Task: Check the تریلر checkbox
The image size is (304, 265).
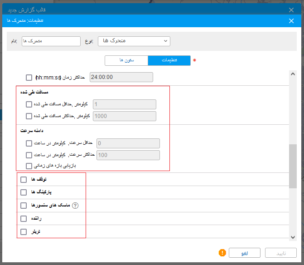Action: point(24,231)
